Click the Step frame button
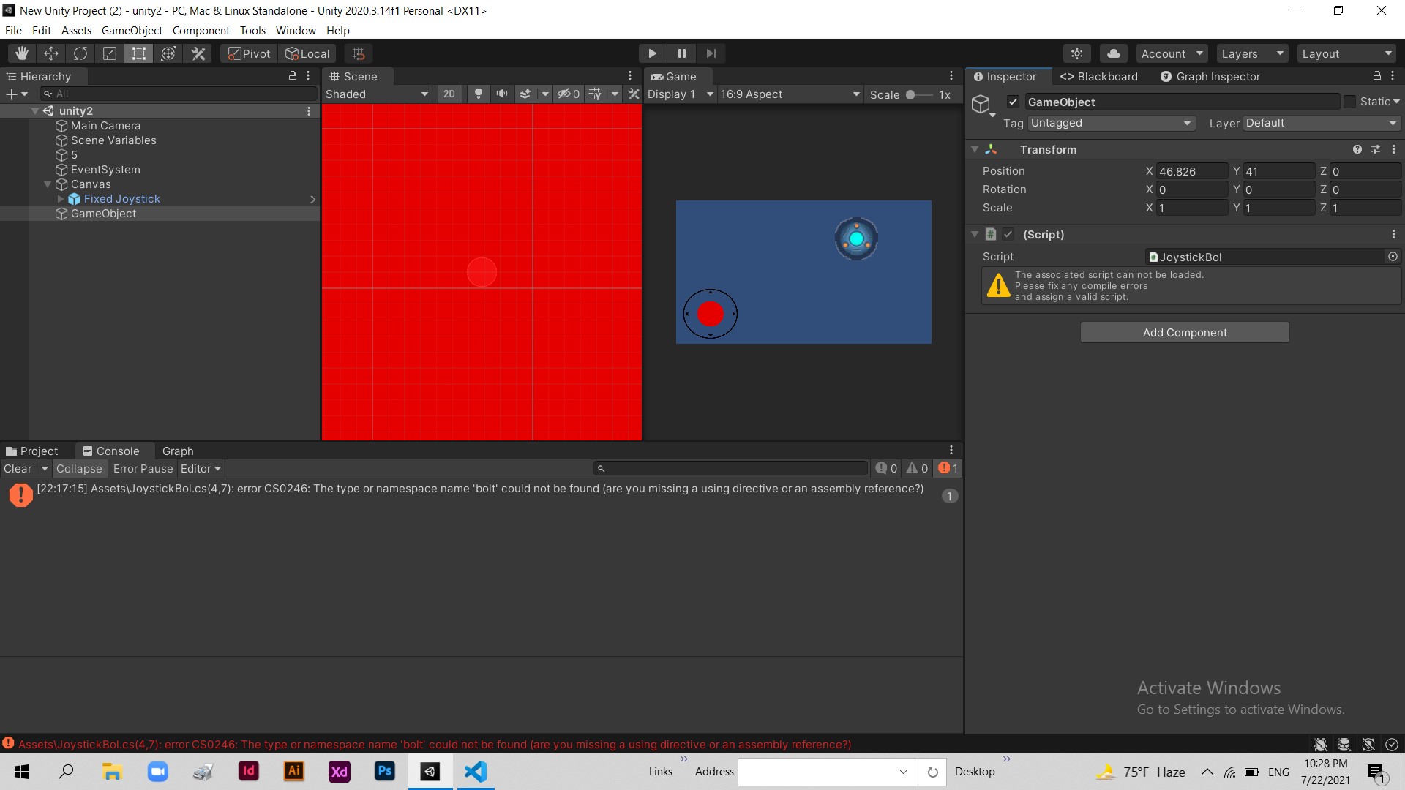The image size is (1405, 790). click(711, 53)
